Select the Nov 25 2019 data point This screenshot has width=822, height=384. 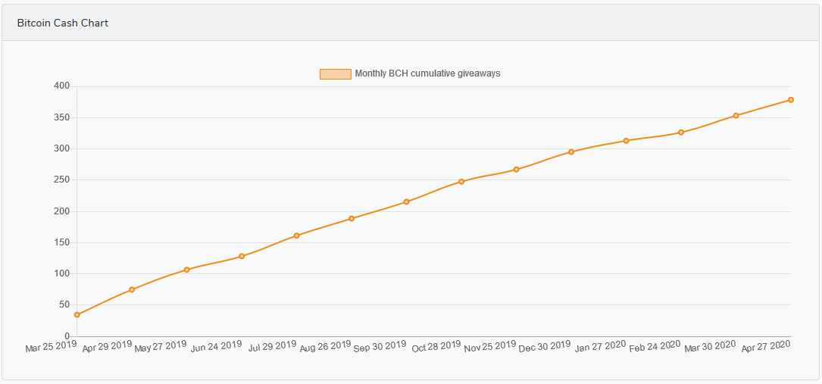(x=517, y=169)
